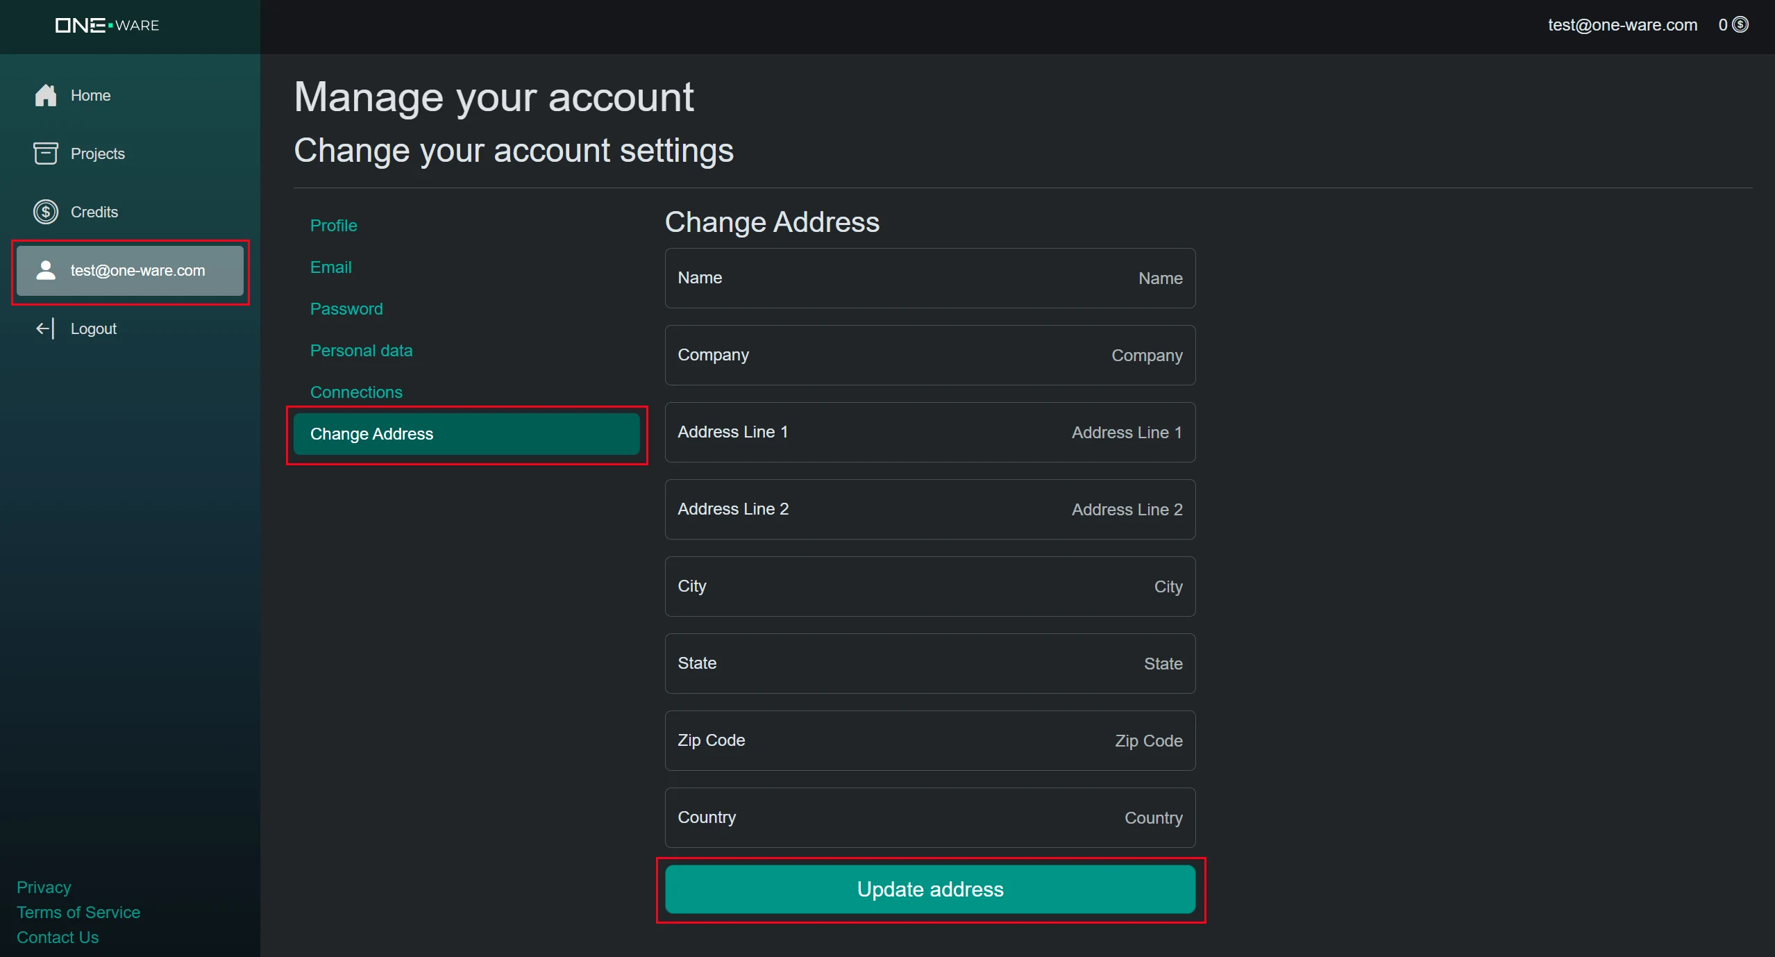Switch to the Email section
Screen dimensions: 1775x957
point(331,267)
